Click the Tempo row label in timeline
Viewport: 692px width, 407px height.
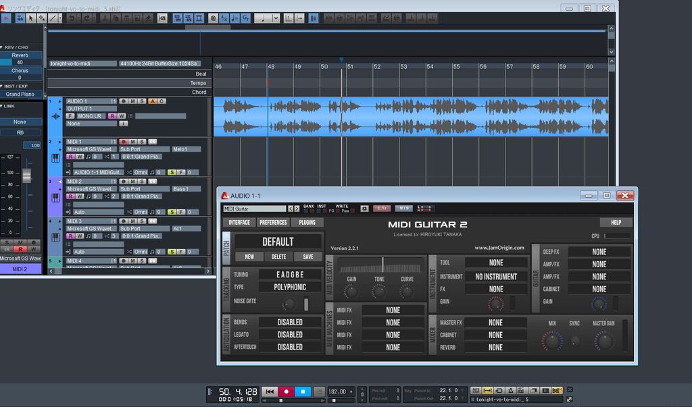198,83
